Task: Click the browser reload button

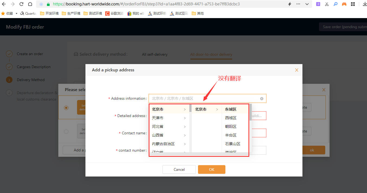Action: point(21,4)
